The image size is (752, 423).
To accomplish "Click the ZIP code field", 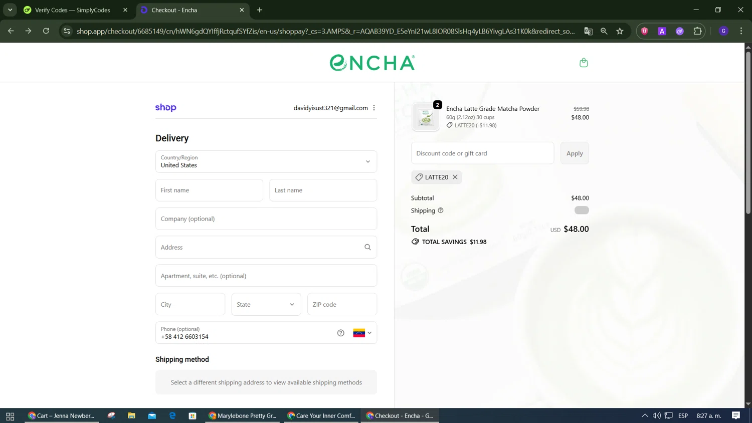I will tap(342, 304).
